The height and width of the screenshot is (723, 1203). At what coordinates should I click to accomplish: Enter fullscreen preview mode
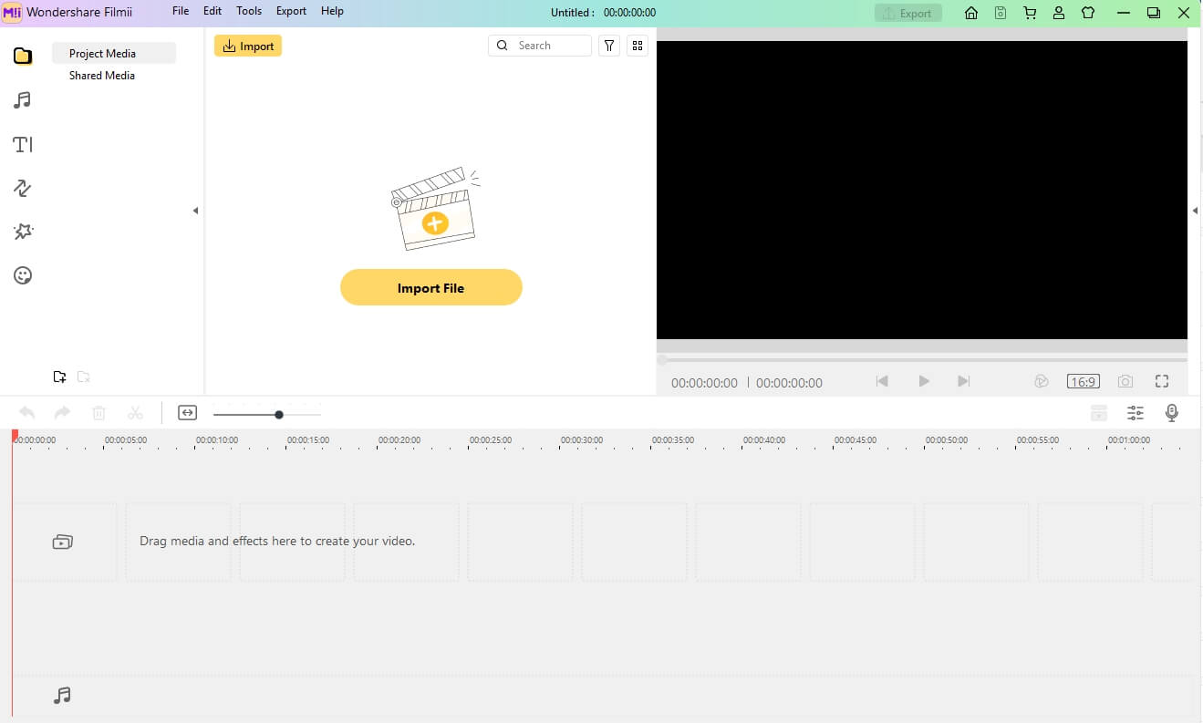click(x=1162, y=382)
